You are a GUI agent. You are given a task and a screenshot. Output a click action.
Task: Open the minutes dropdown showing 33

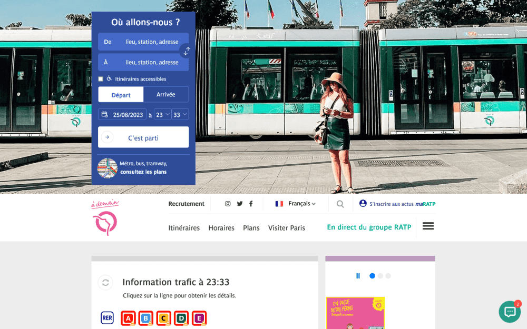[x=180, y=114]
